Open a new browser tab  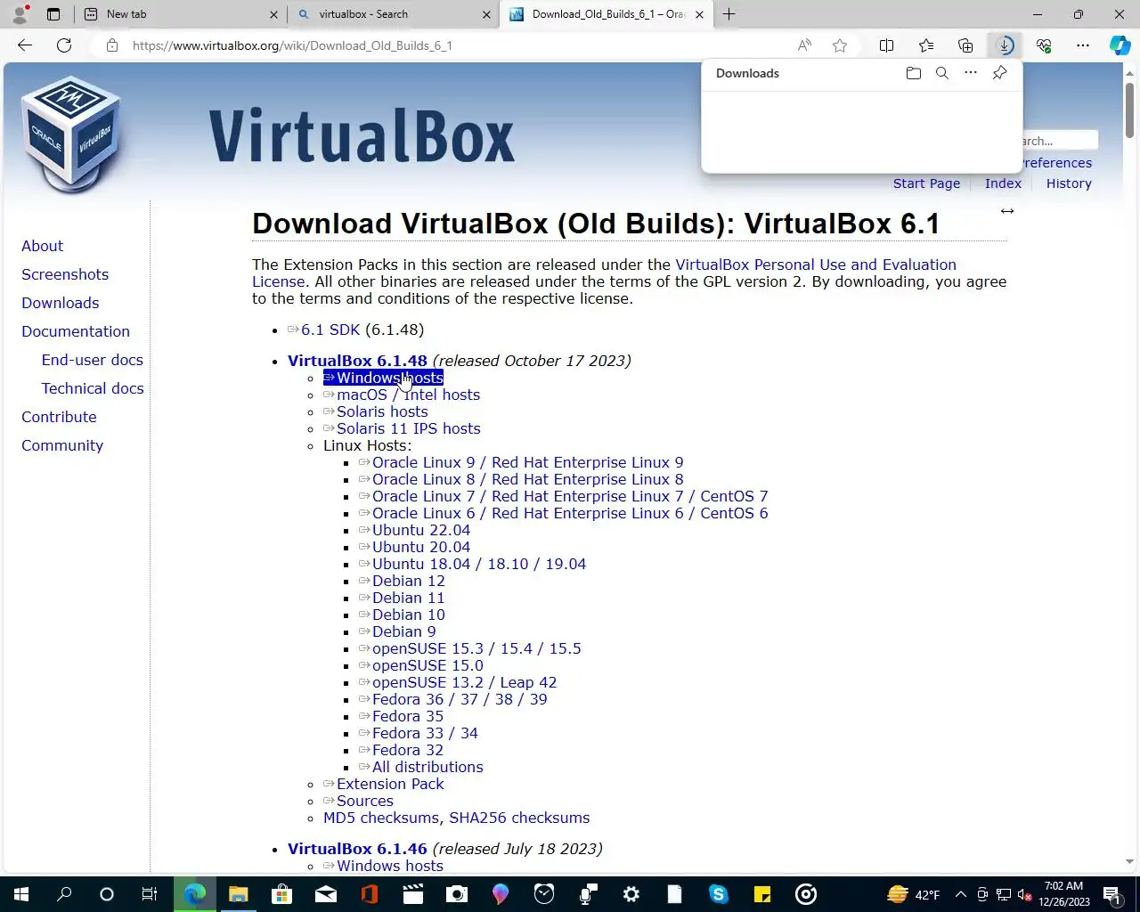click(729, 14)
